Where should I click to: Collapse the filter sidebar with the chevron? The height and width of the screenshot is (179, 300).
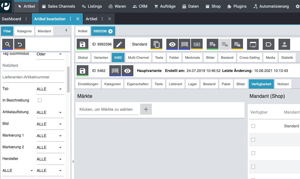coord(66,30)
